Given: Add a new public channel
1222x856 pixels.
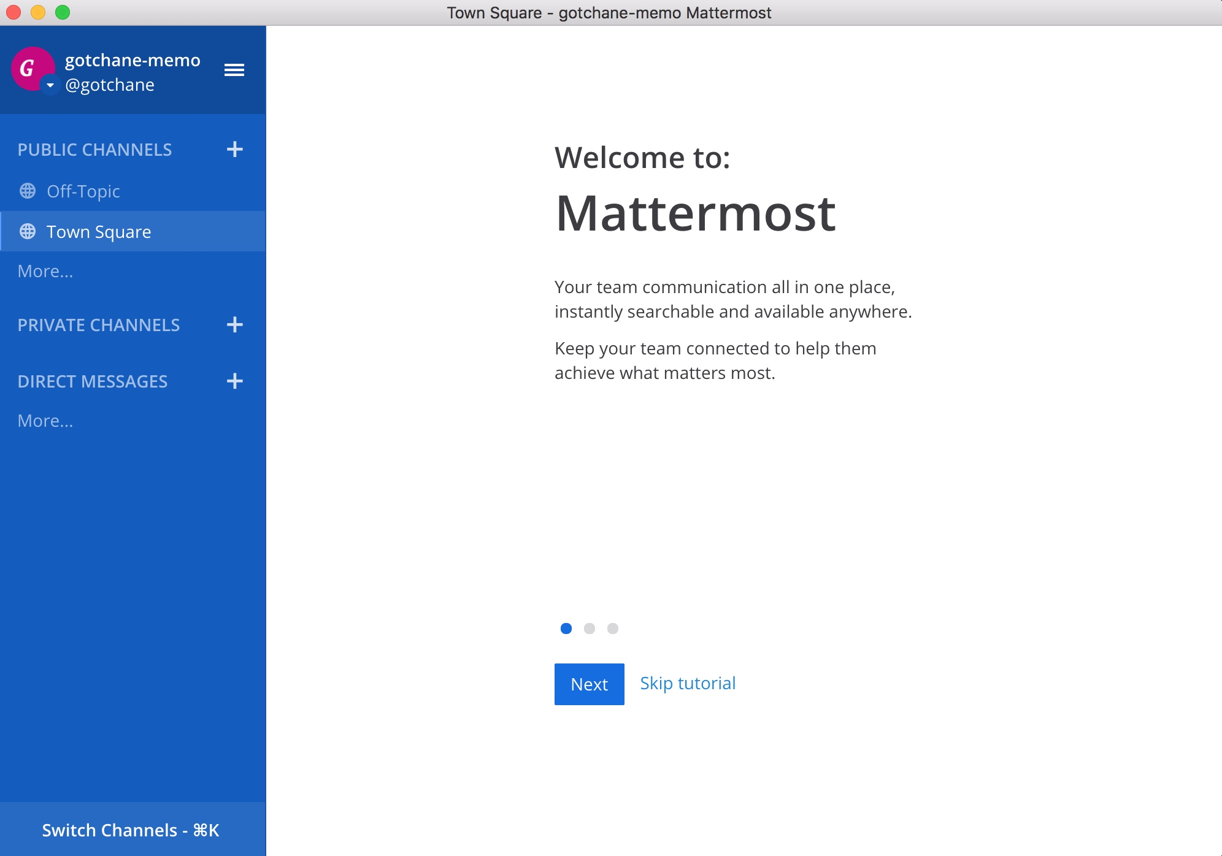Looking at the screenshot, I should point(234,149).
